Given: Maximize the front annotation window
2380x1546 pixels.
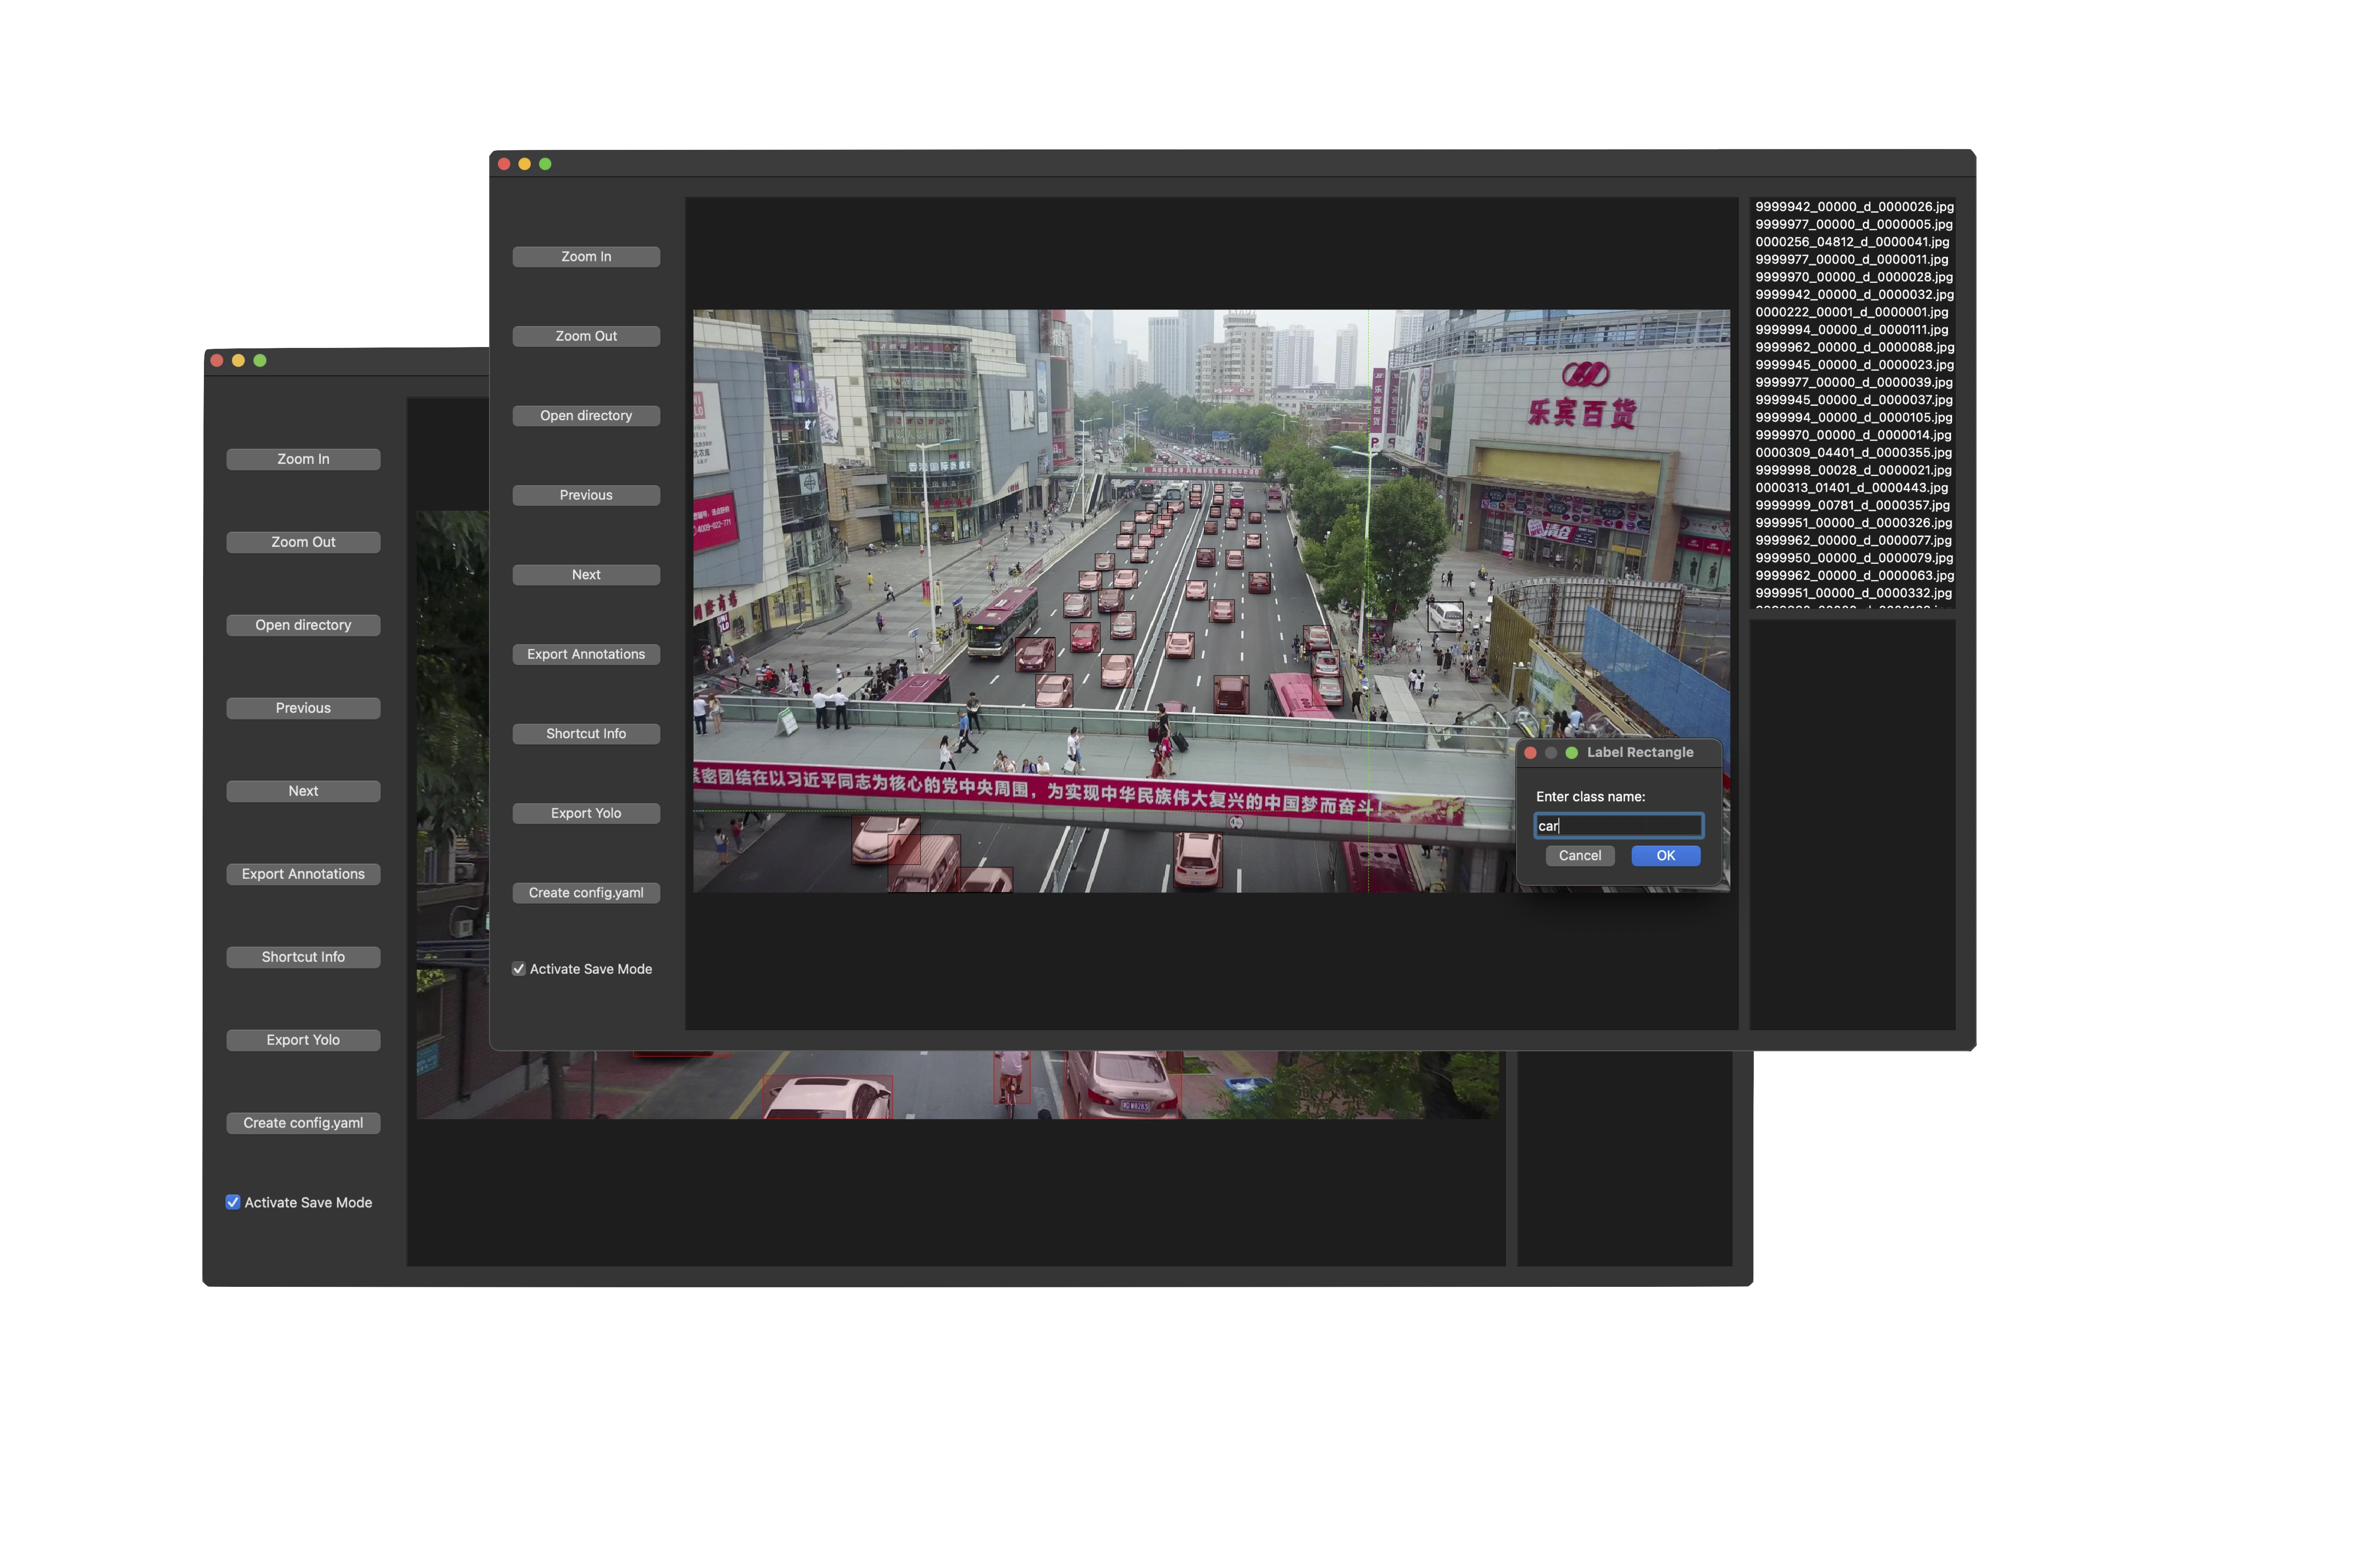Looking at the screenshot, I should point(545,164).
